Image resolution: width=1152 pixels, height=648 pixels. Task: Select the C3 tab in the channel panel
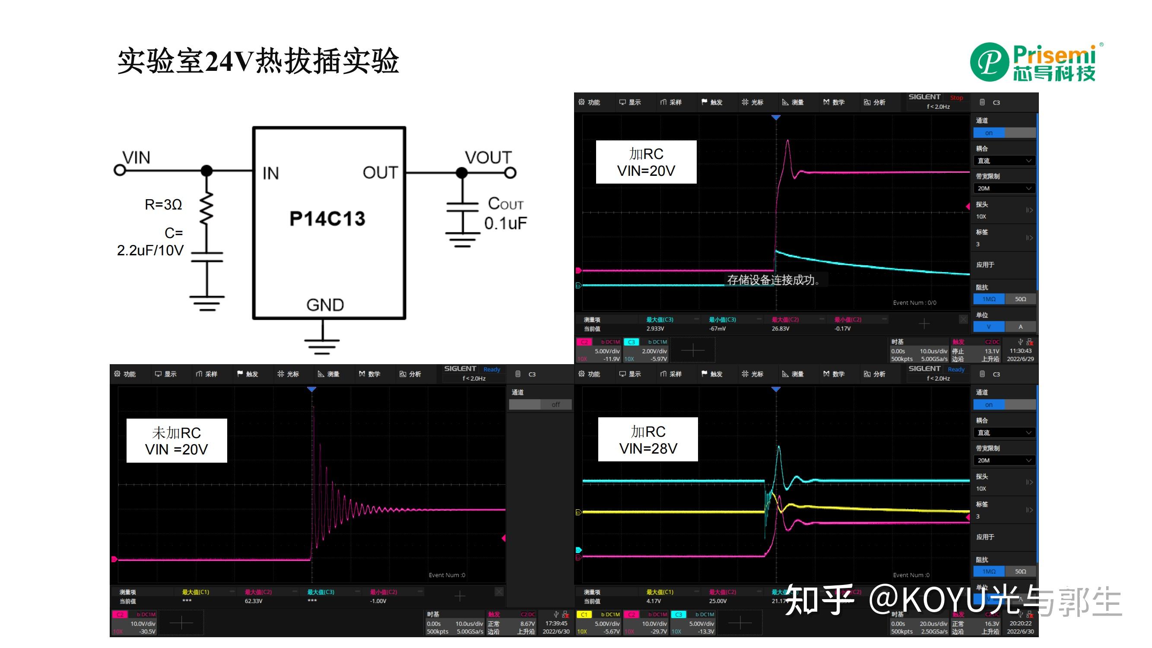click(996, 102)
